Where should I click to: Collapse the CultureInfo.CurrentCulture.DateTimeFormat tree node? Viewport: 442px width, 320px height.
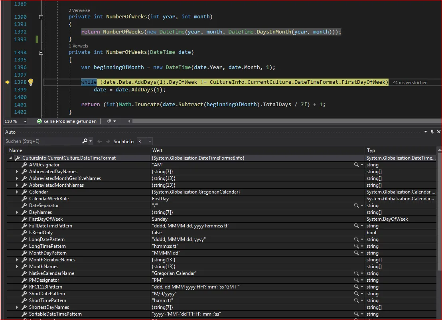10,158
